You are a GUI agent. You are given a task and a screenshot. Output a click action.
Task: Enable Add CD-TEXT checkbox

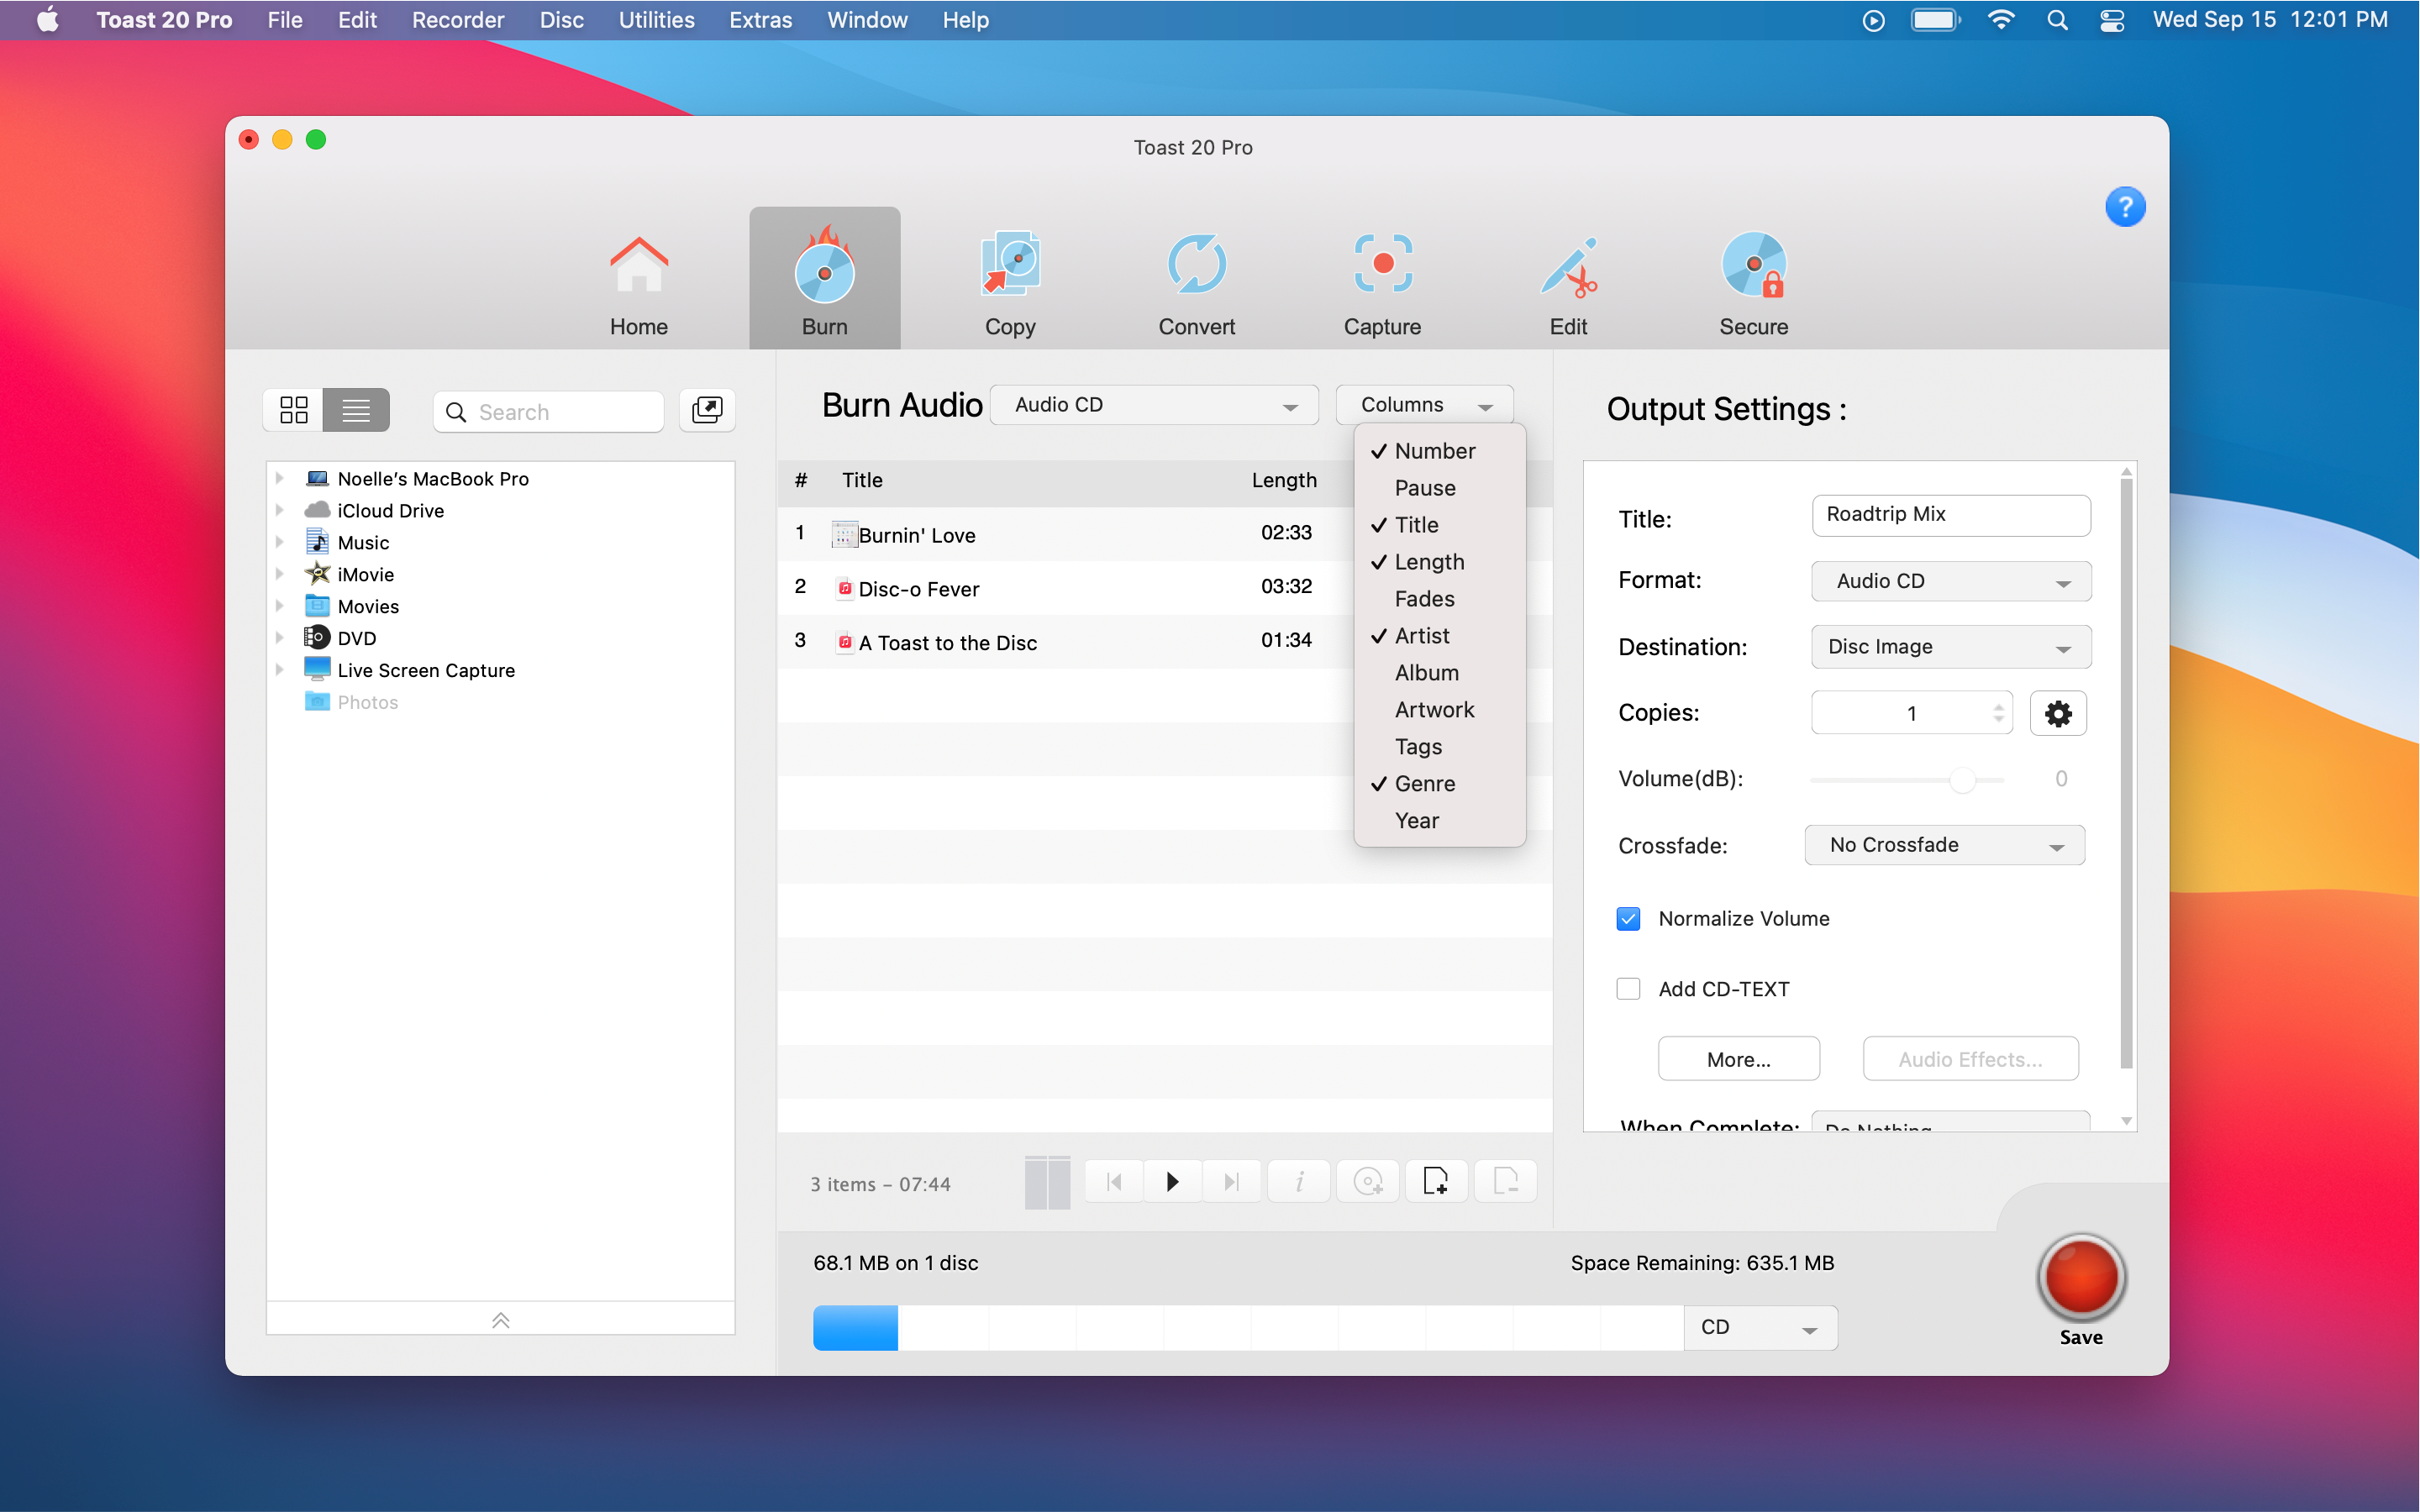coord(1628,988)
